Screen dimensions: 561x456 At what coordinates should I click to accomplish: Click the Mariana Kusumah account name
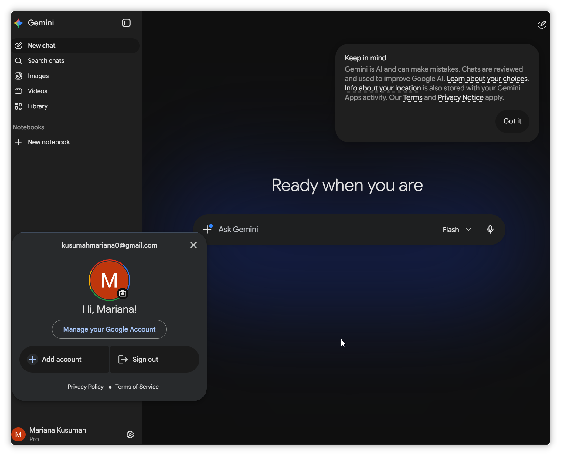58,430
